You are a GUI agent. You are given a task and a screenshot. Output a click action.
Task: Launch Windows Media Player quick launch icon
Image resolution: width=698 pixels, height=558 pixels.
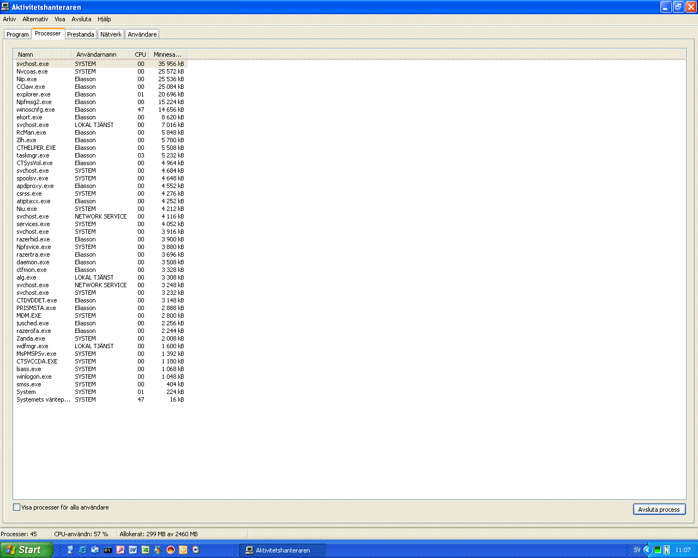196,550
